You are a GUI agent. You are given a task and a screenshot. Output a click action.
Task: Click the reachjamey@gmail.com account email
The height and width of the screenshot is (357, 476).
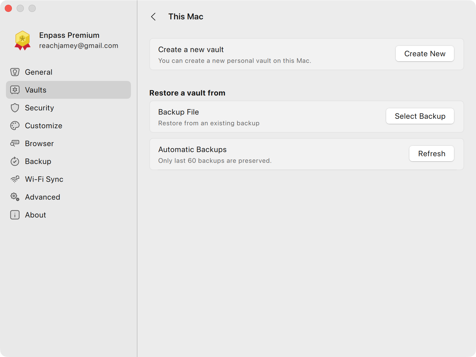coord(79,46)
